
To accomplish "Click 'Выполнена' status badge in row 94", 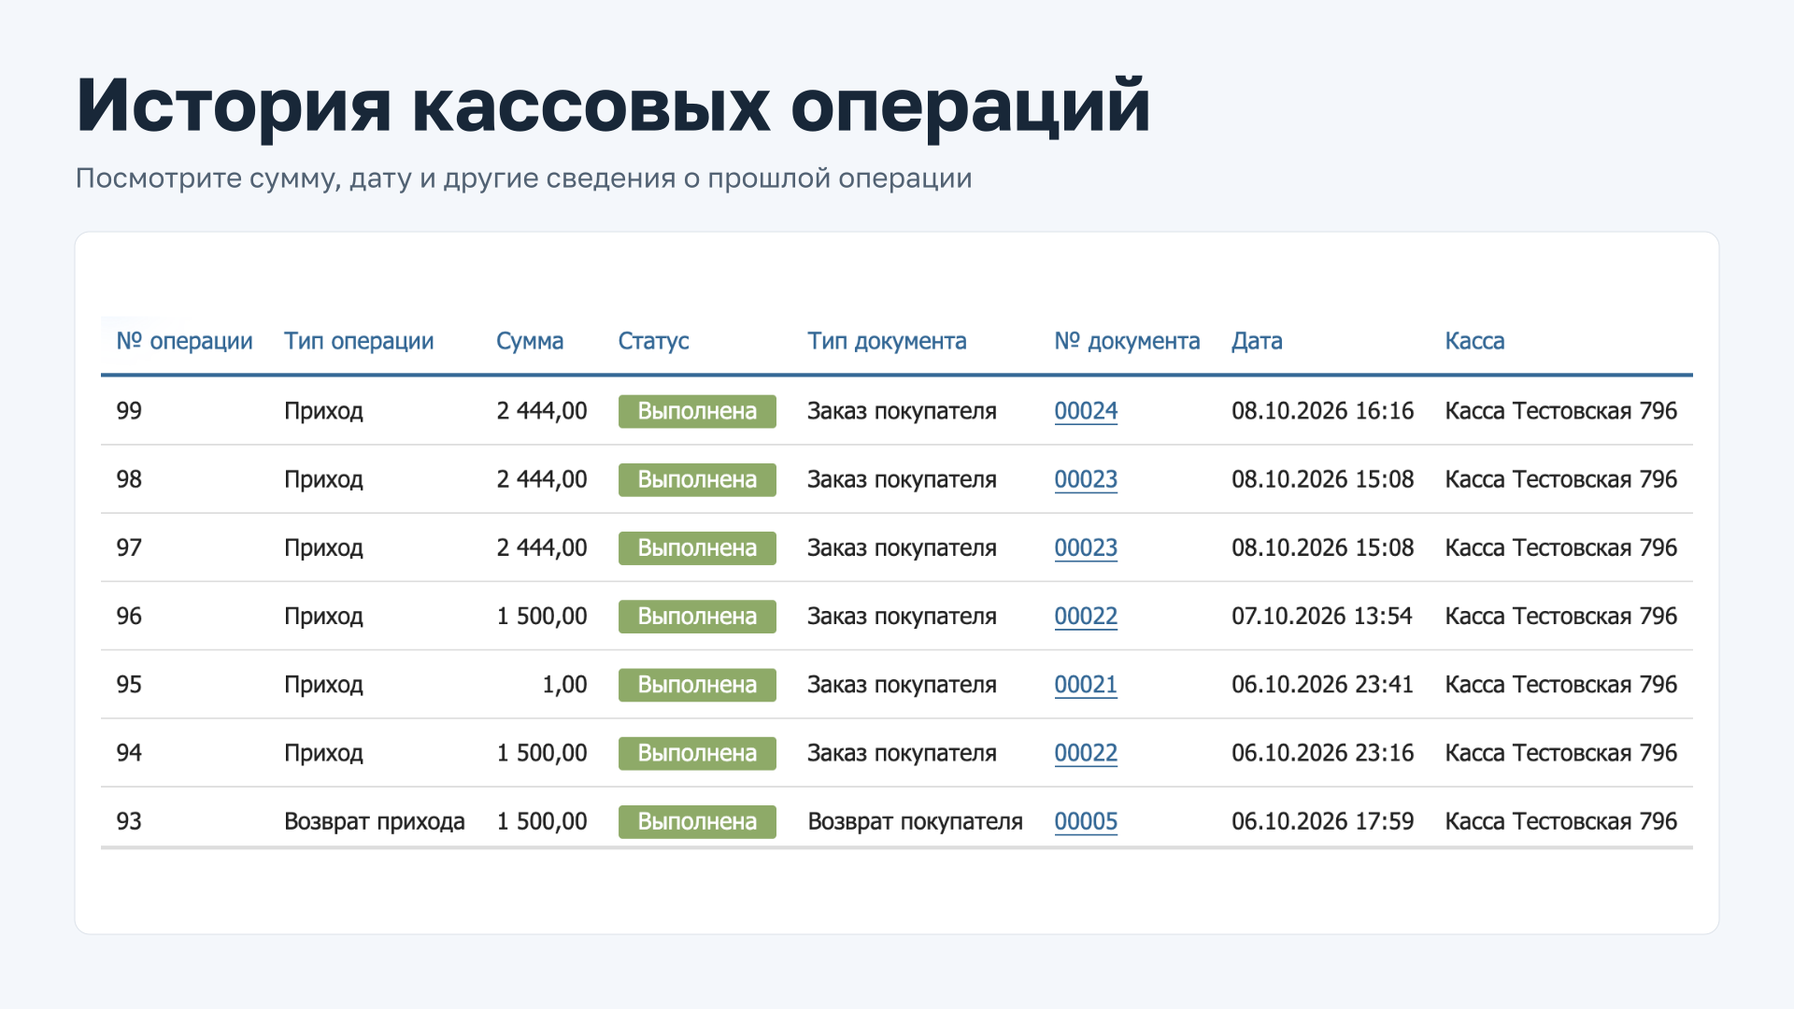I will (697, 753).
